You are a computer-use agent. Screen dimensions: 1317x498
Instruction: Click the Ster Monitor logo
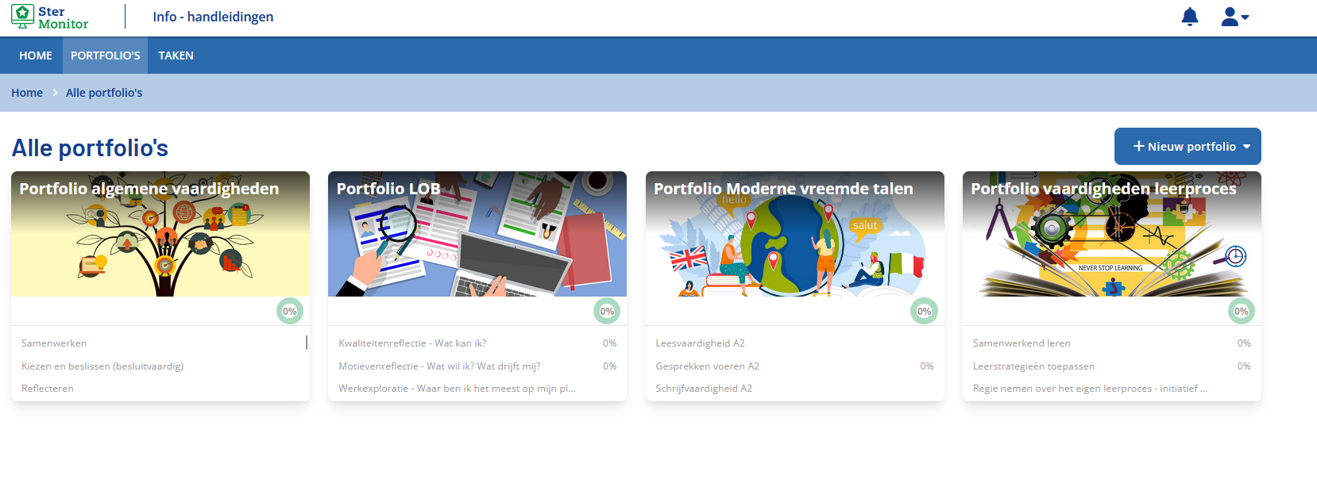[x=49, y=17]
